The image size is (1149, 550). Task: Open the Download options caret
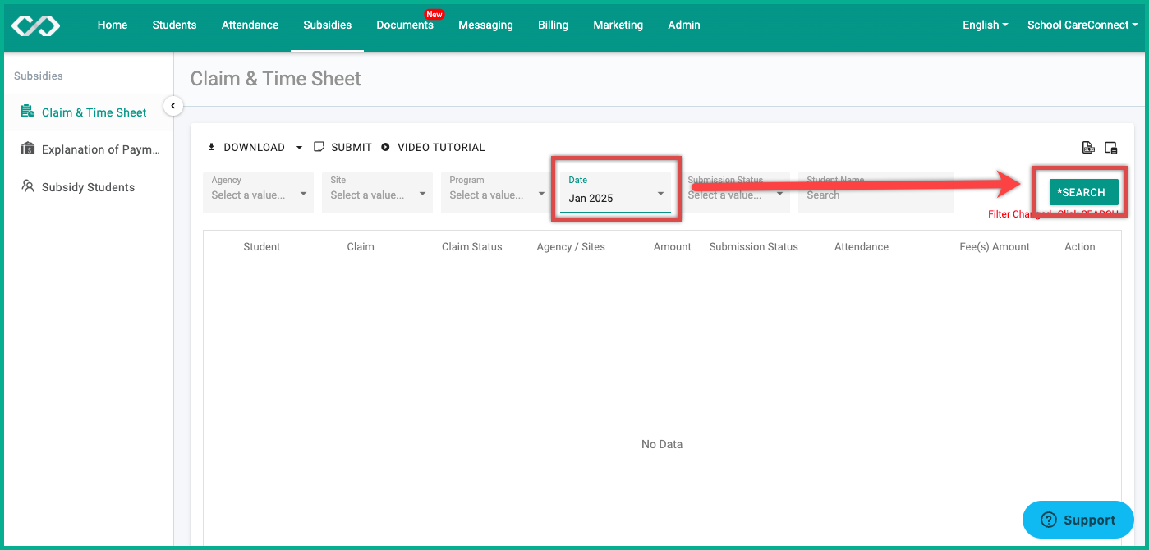tap(299, 148)
